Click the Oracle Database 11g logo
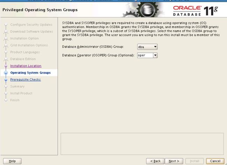Image resolution: width=227 pixels, height=165 pixels. (x=196, y=11)
